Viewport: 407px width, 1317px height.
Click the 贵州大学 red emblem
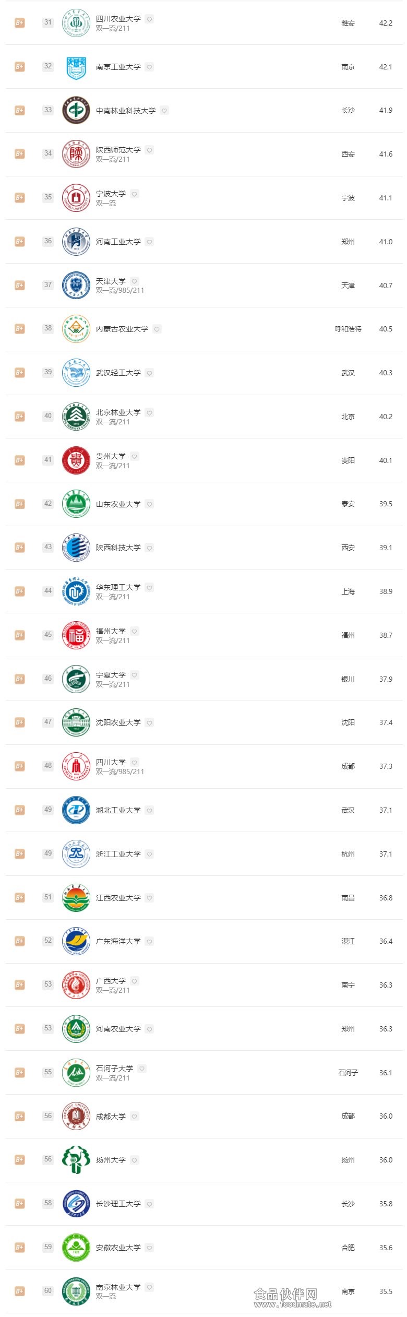(76, 460)
